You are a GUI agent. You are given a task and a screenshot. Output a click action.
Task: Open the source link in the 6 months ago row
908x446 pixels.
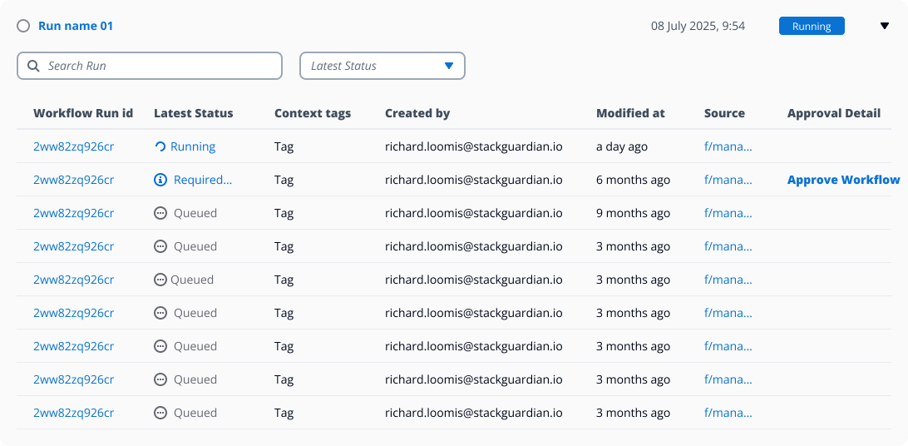tap(728, 180)
